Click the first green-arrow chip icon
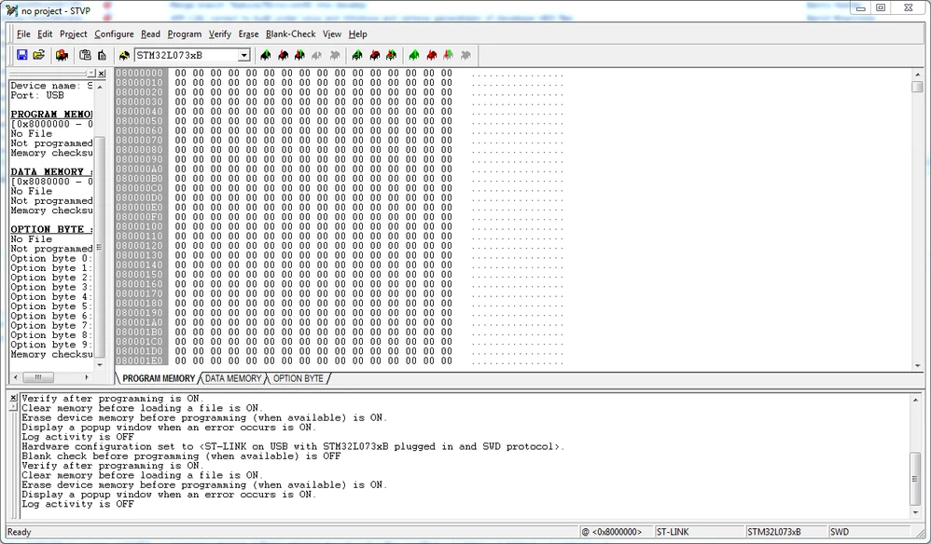The height and width of the screenshot is (544, 931). tap(266, 55)
